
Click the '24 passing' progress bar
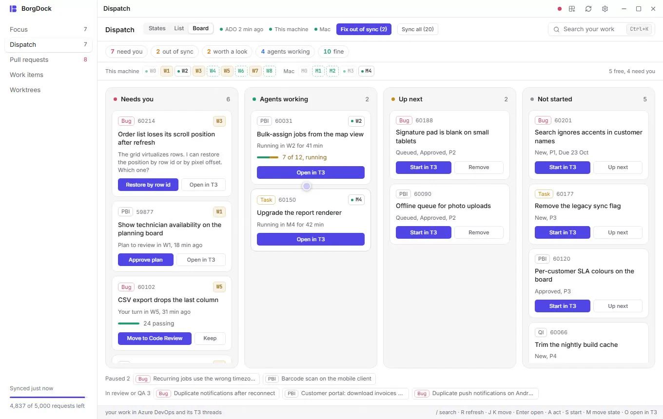pyautogui.click(x=129, y=324)
